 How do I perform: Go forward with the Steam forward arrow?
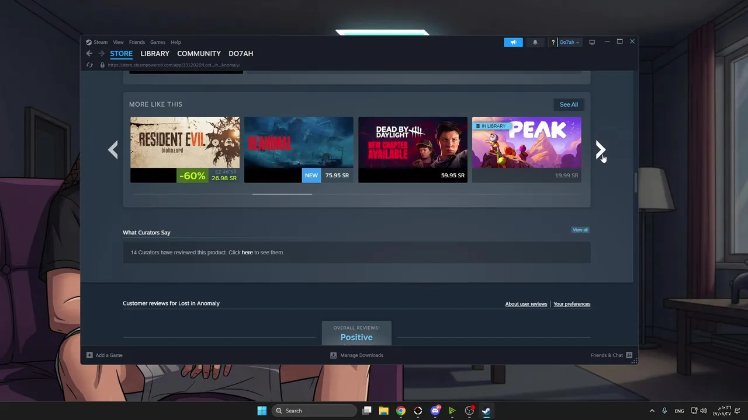[101, 54]
